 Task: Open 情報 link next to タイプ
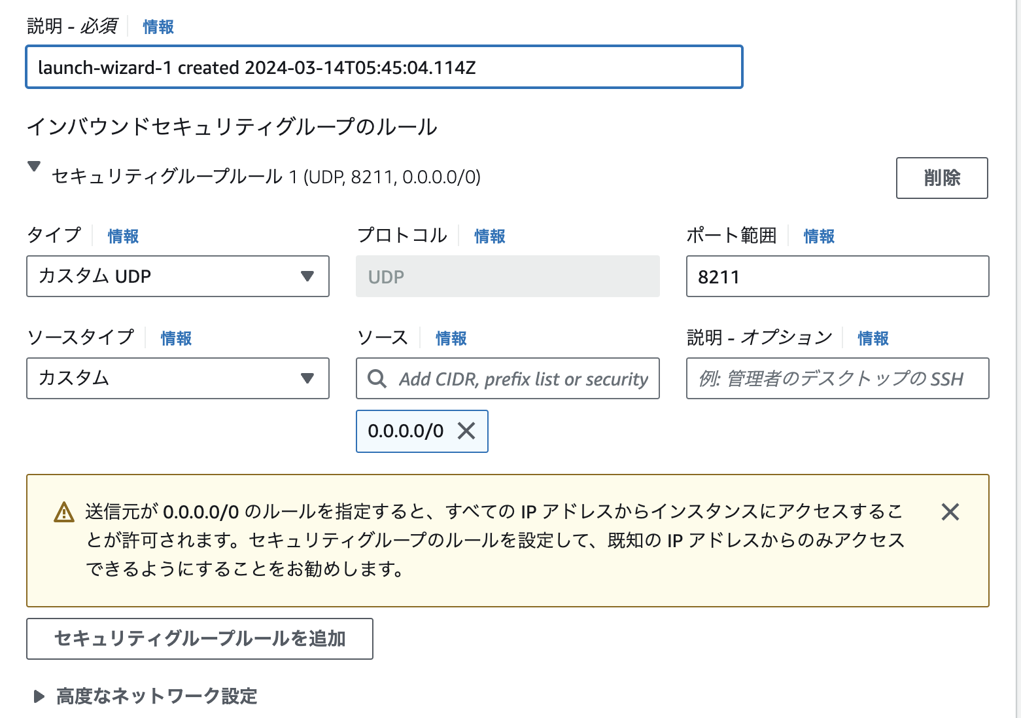[x=123, y=236]
